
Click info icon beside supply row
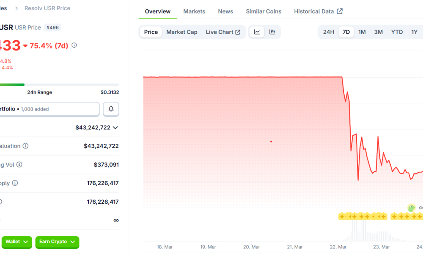(x=15, y=183)
